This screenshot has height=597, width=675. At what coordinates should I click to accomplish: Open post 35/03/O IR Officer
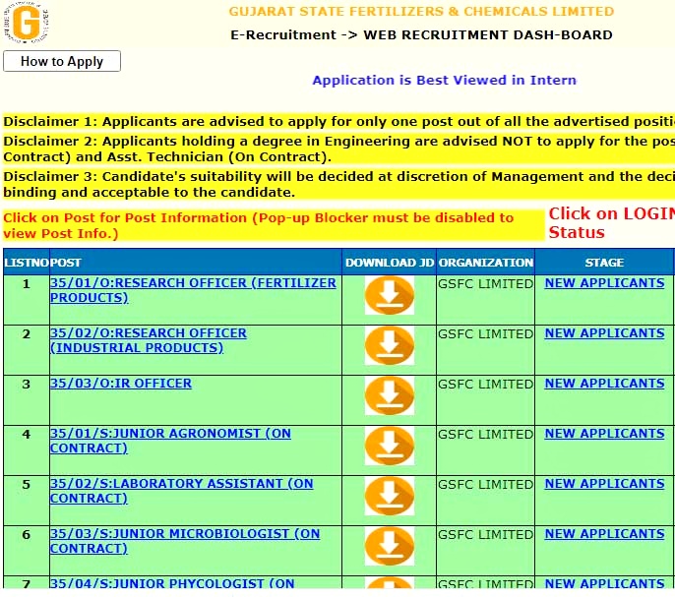pyautogui.click(x=121, y=383)
